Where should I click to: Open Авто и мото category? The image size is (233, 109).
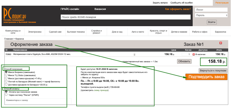[138, 32]
